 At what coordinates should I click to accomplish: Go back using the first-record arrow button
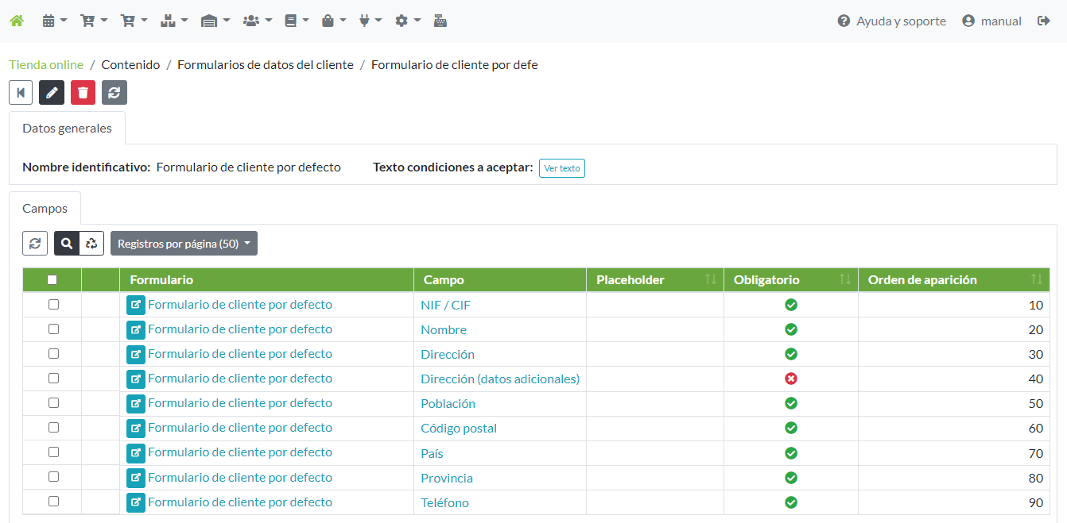coord(21,92)
